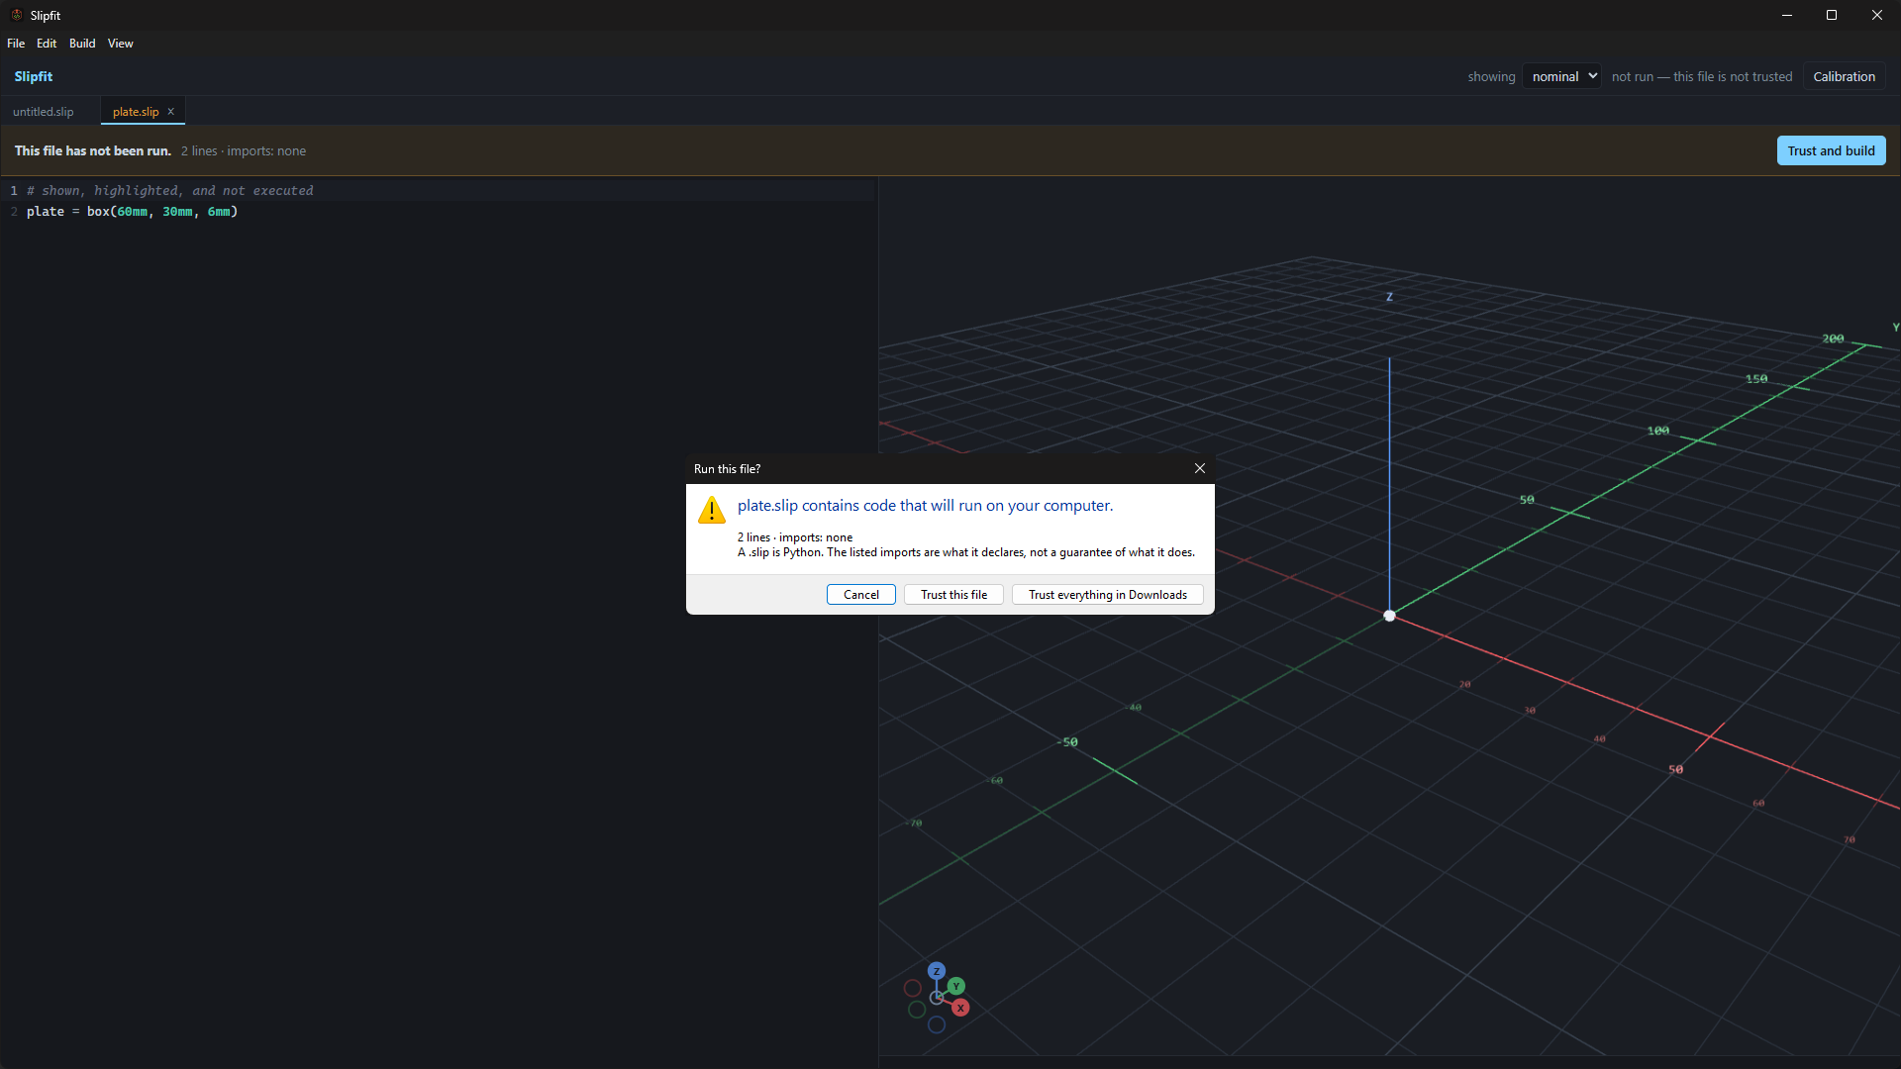Viewport: 1901px width, 1069px height.
Task: Click the green Y axis gizmo ball
Action: click(956, 986)
